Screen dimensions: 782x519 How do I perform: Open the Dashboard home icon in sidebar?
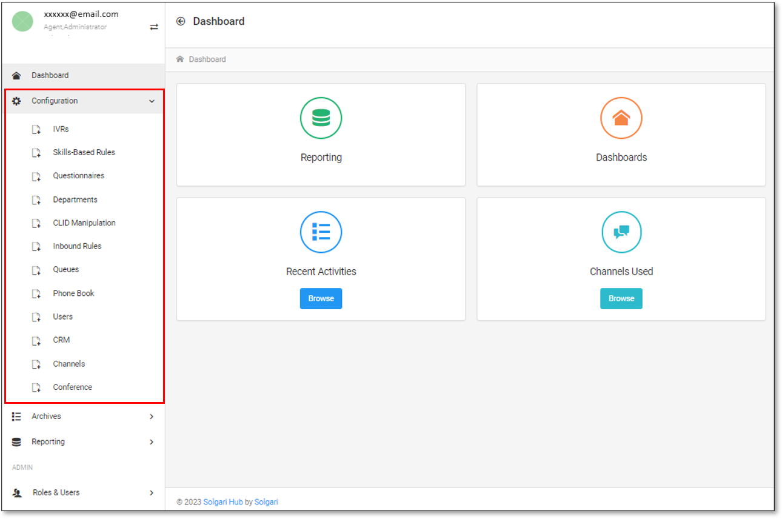click(x=15, y=75)
